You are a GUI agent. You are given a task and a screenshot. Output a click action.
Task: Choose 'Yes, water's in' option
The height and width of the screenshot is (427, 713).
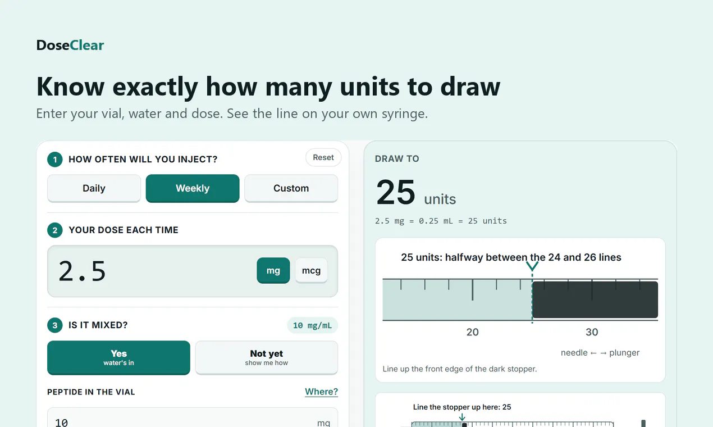(x=118, y=357)
